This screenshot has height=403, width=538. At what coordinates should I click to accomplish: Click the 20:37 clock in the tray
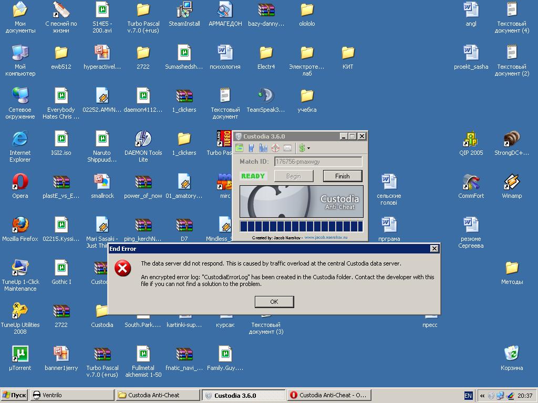525,396
